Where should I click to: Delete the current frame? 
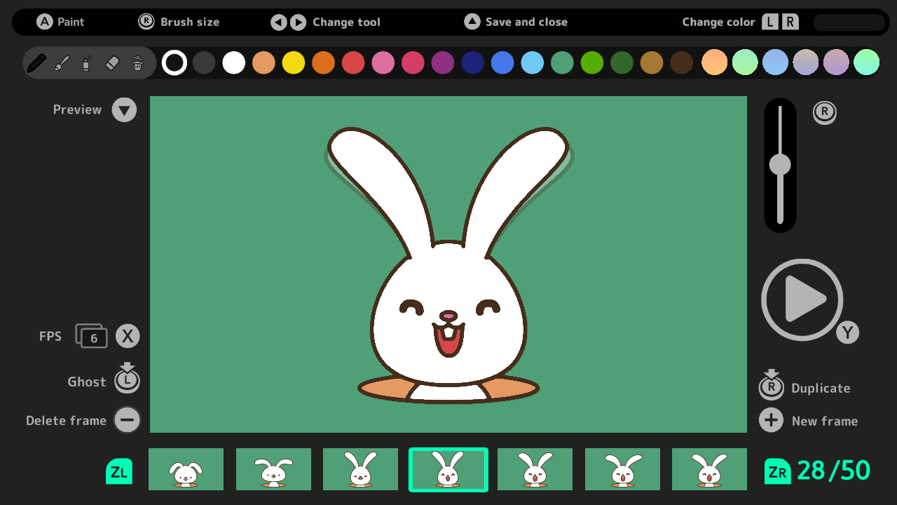127,420
